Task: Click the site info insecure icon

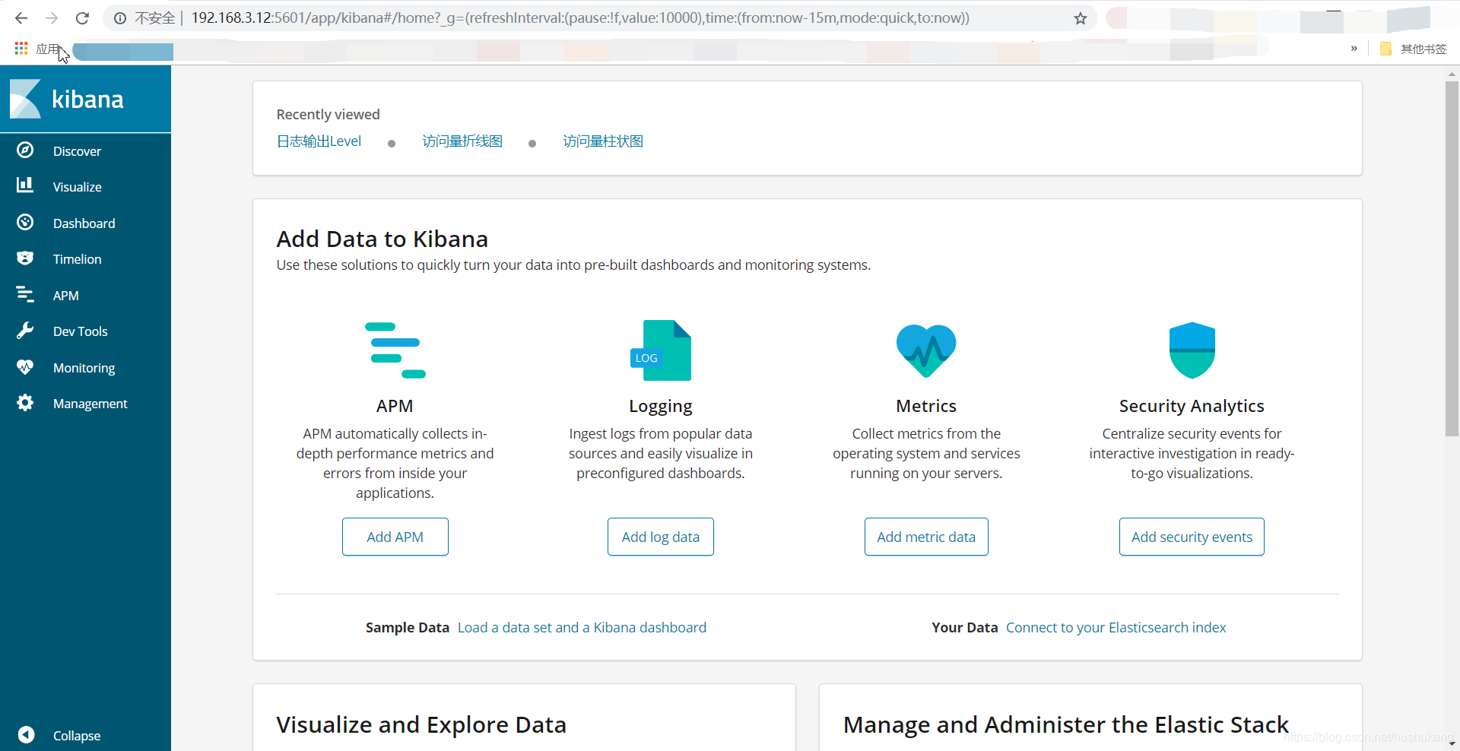Action: point(120,18)
